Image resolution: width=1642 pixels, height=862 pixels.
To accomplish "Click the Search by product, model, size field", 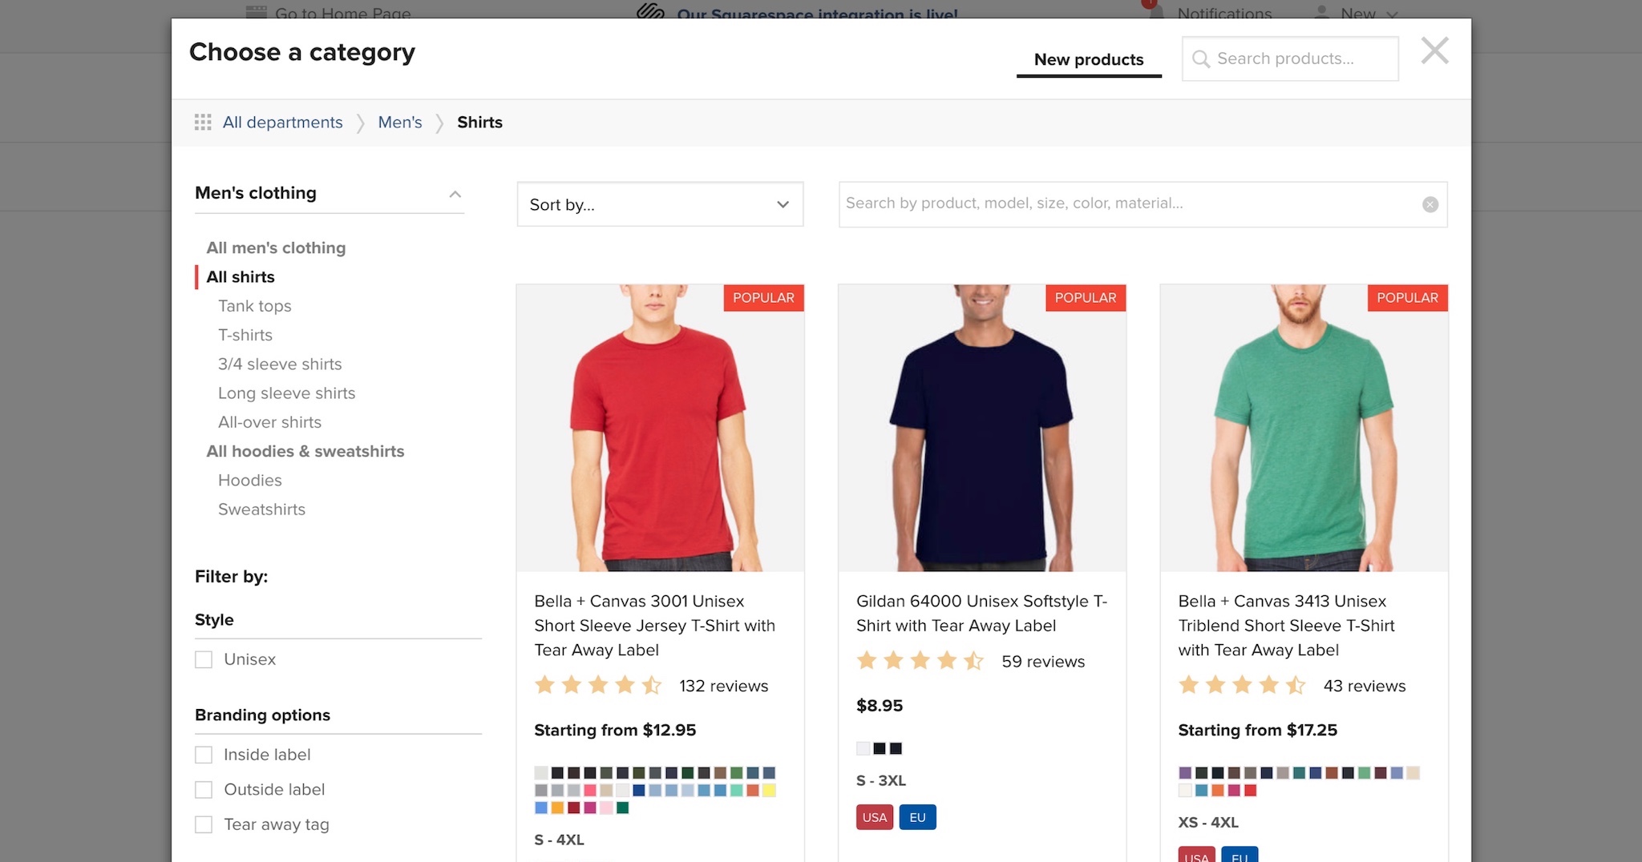I will point(1130,204).
